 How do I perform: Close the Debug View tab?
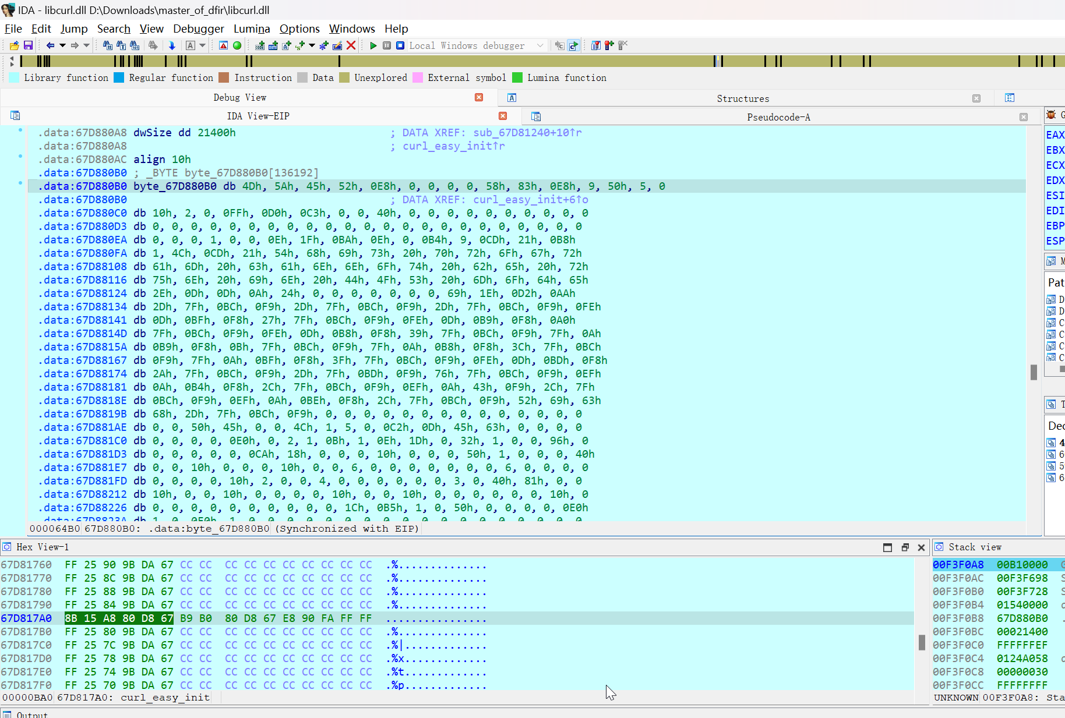479,97
